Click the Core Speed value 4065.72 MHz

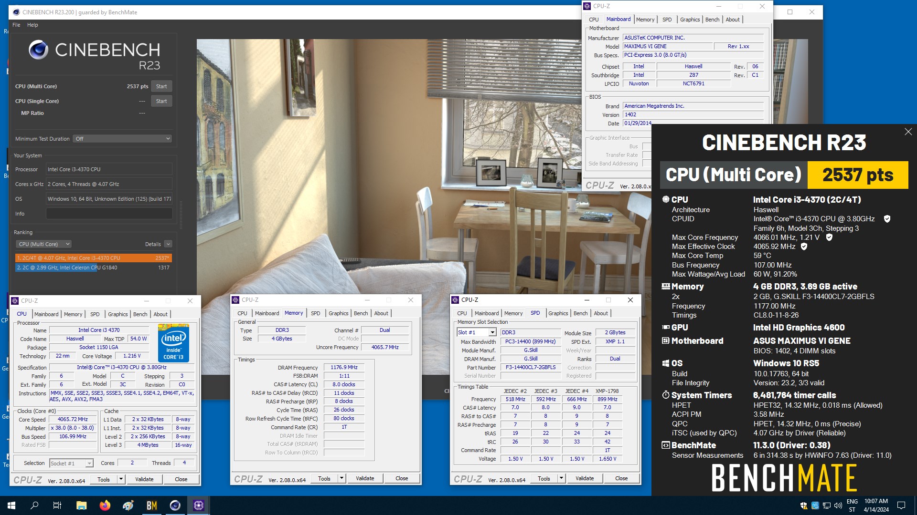pyautogui.click(x=73, y=419)
